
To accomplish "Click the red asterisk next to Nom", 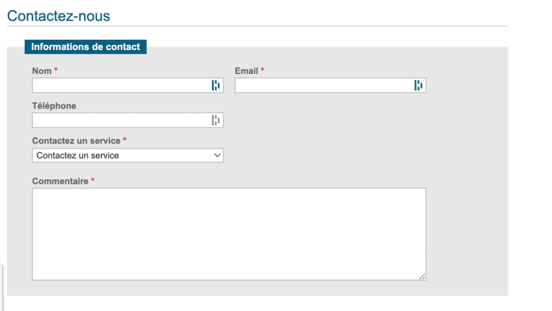I will click(56, 70).
